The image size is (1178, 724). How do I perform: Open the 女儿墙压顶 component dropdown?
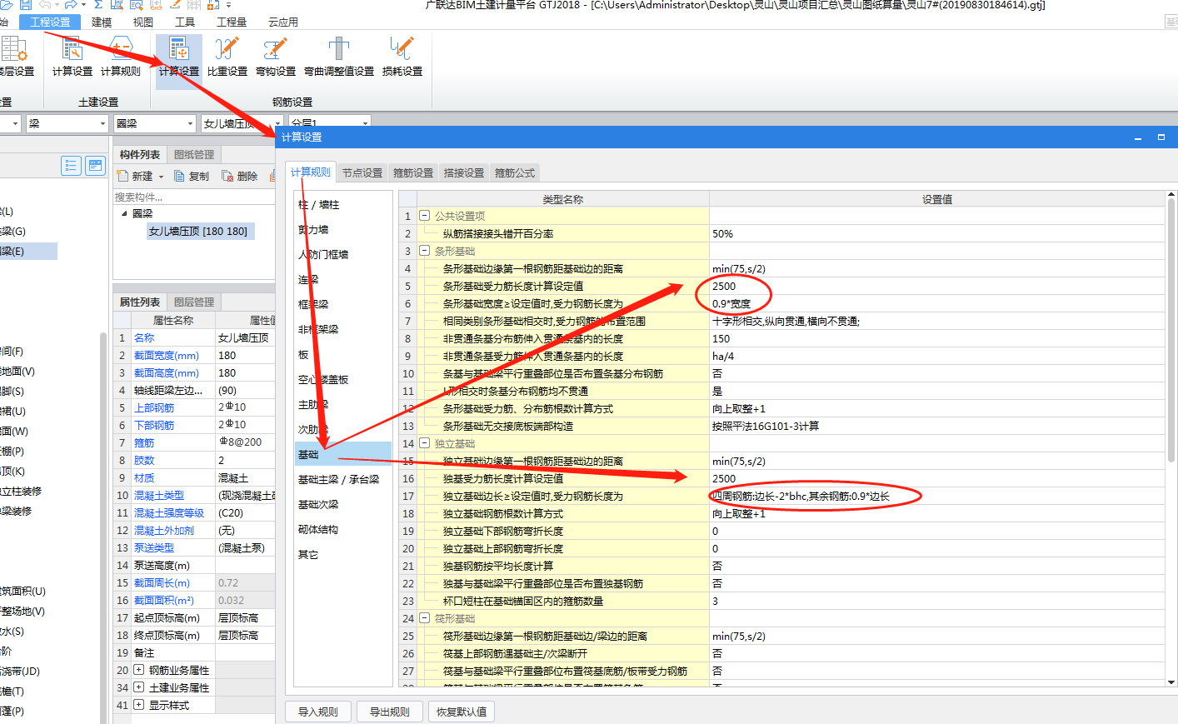coord(277,123)
